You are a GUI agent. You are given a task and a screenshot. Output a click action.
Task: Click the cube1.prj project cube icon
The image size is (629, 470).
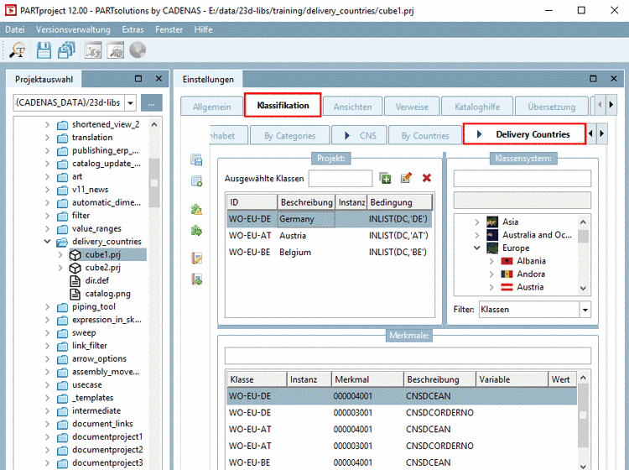click(75, 254)
